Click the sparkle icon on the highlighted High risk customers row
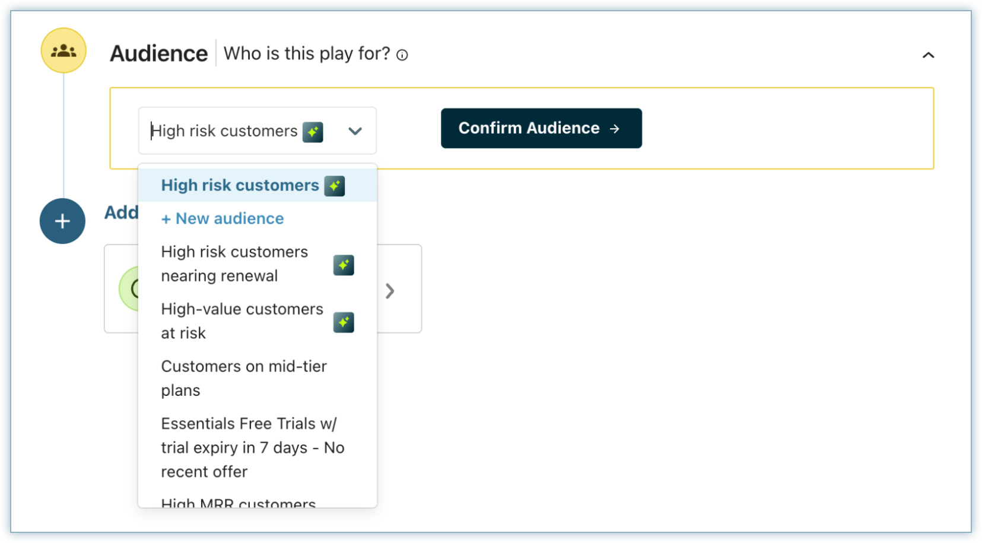 tap(335, 186)
